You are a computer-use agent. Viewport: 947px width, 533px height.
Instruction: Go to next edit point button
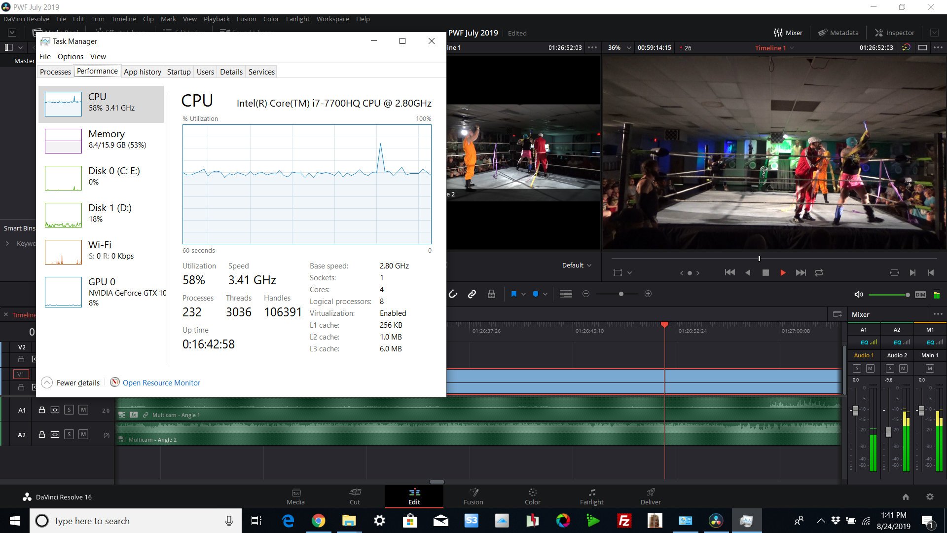(912, 272)
